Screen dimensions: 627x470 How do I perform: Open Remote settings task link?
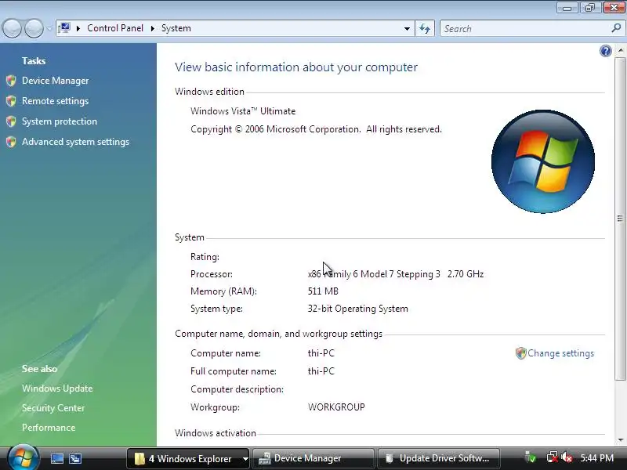coord(55,101)
